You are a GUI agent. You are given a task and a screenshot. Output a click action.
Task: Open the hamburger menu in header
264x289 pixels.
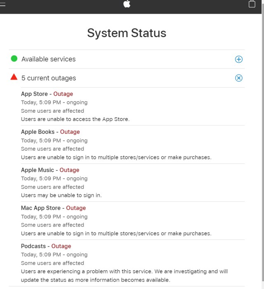click(x=2, y=4)
